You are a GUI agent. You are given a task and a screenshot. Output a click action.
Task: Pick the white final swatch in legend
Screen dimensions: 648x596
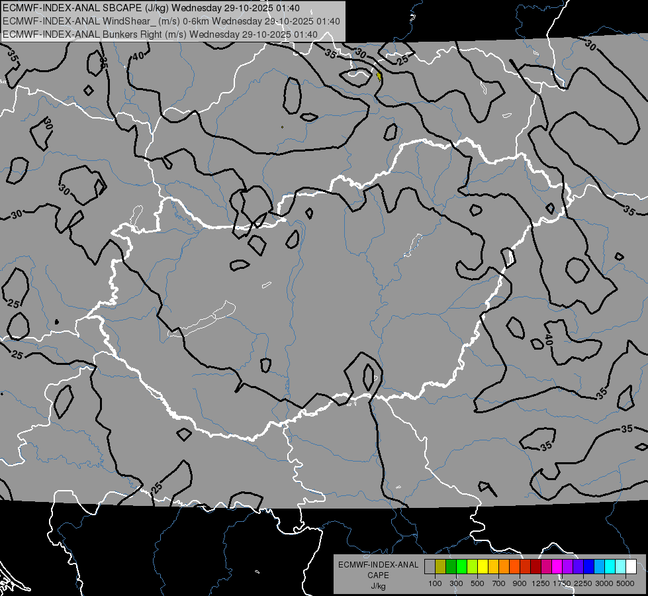tap(631, 566)
